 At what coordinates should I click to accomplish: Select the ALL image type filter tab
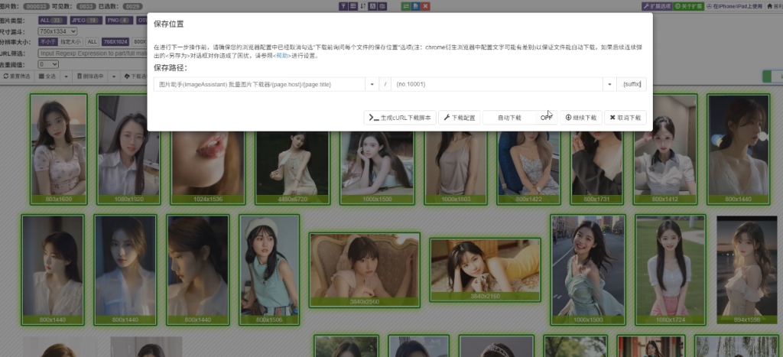click(x=52, y=19)
